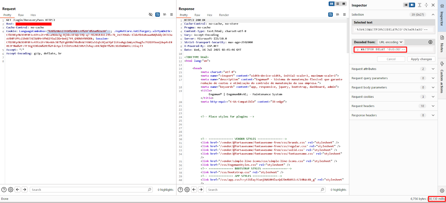Screen dimensions: 446x203
Task: Open the URL encoding decode dropdown
Action: click(x=391, y=42)
